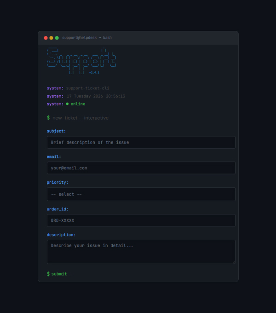Click the green dollar prompt before new-ticket
Image resolution: width=276 pixels, height=313 pixels.
[x=48, y=118]
